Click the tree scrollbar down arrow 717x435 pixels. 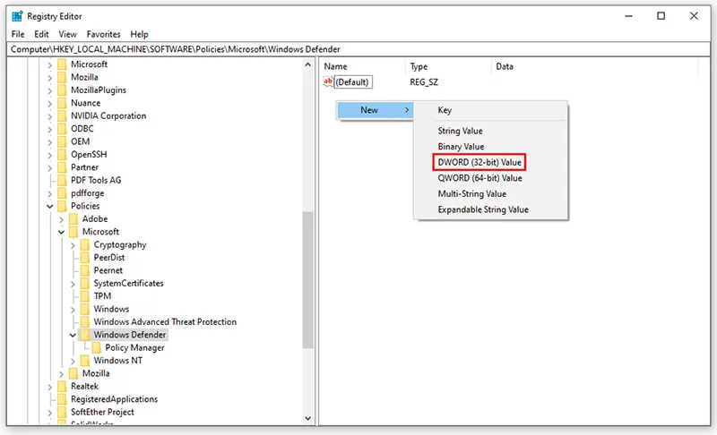point(307,418)
